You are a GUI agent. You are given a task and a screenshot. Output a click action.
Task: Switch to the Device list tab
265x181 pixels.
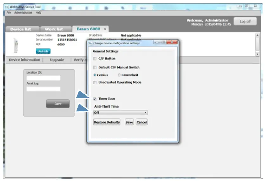[x=23, y=29]
